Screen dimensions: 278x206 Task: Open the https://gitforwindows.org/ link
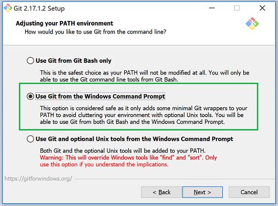(38, 179)
